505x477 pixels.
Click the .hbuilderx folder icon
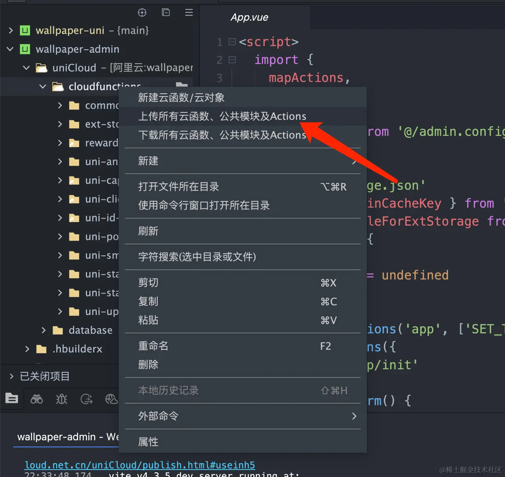coord(41,349)
